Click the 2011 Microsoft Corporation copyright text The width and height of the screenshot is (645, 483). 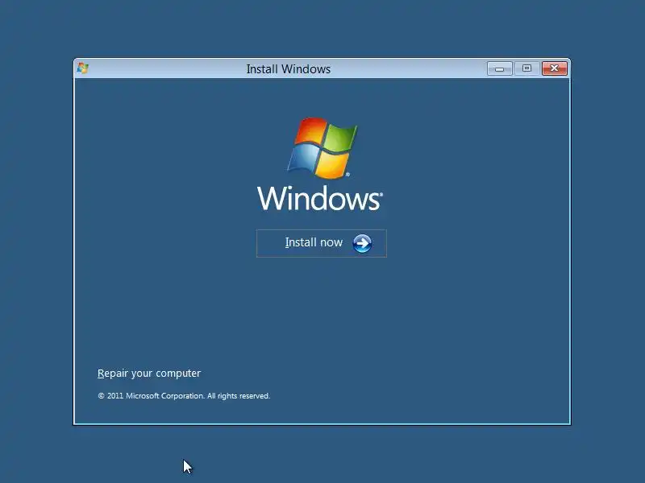pyautogui.click(x=184, y=396)
